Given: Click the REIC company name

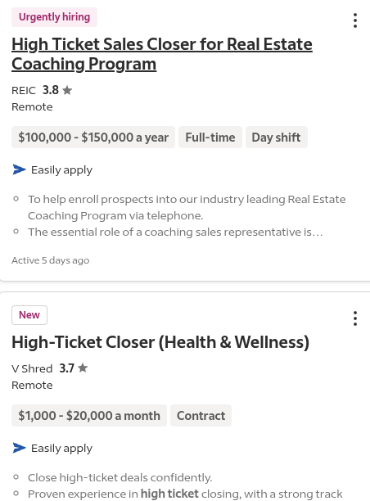Looking at the screenshot, I should pos(24,90).
